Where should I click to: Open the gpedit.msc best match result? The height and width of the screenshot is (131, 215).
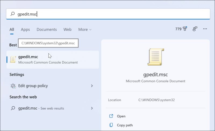53,60
